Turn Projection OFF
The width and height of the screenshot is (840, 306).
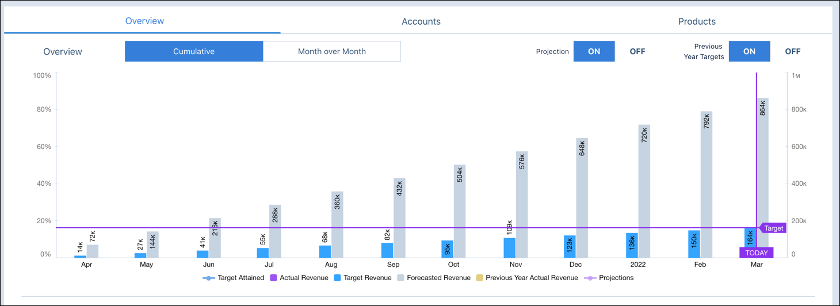click(x=637, y=51)
